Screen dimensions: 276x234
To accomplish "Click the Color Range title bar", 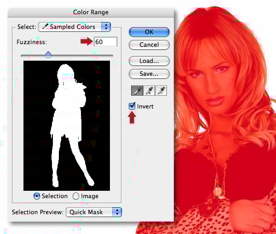I will tap(91, 12).
